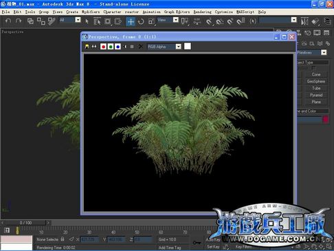
Task: Clone the rendered frame window
Action: coord(94,47)
